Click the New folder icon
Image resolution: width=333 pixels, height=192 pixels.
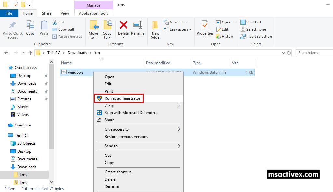155,26
